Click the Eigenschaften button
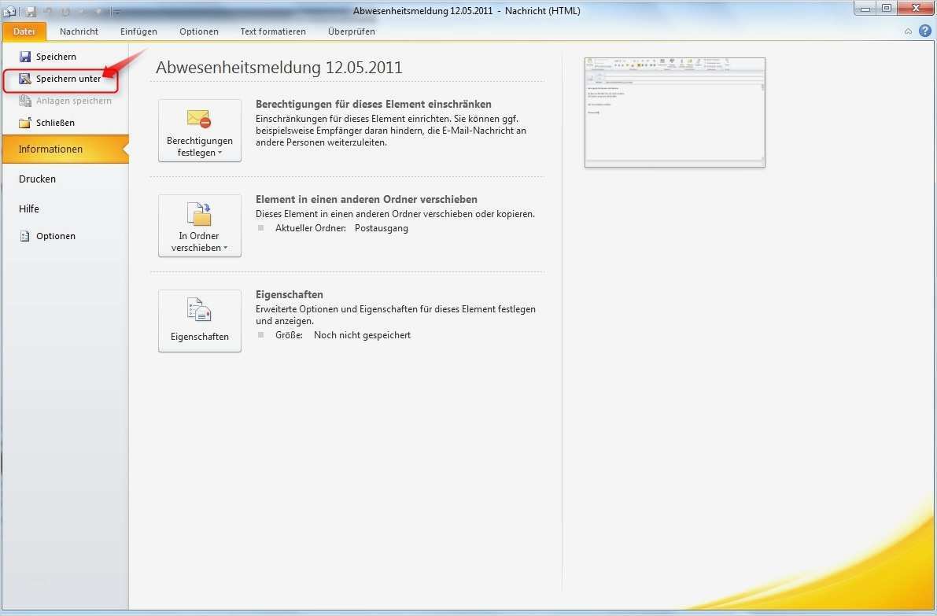 point(200,321)
